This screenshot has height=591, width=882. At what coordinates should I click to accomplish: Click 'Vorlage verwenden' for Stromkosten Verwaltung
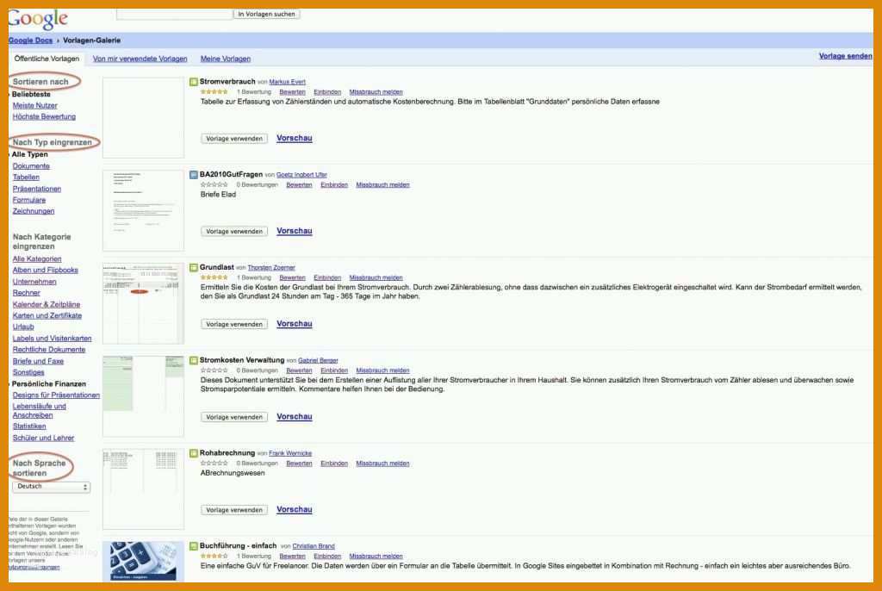234,417
